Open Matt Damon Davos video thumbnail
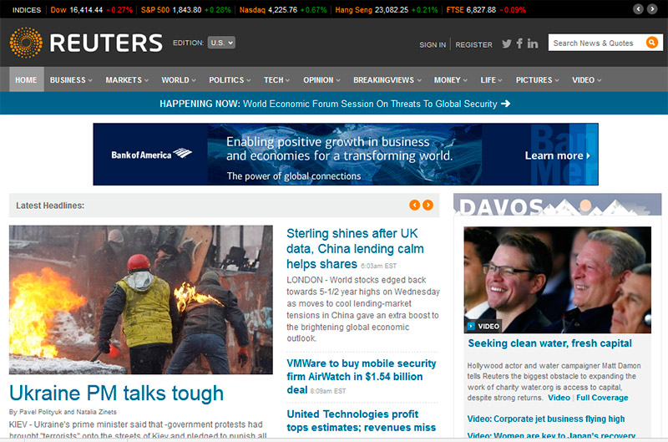The width and height of the screenshot is (668, 442). [557, 280]
